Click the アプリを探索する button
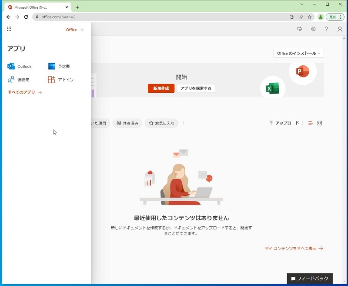Image resolution: width=348 pixels, height=286 pixels. point(196,88)
